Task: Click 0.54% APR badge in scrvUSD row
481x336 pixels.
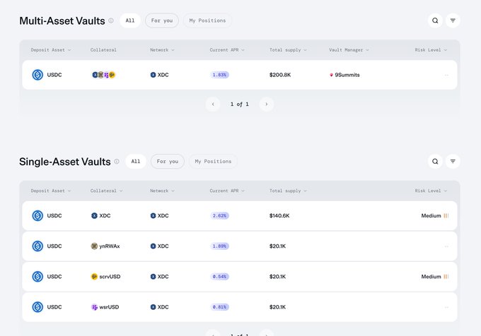Action: click(220, 276)
